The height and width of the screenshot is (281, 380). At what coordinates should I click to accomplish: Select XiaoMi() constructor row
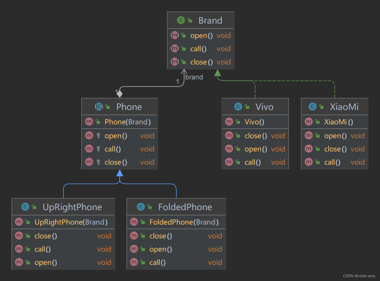[x=335, y=122]
